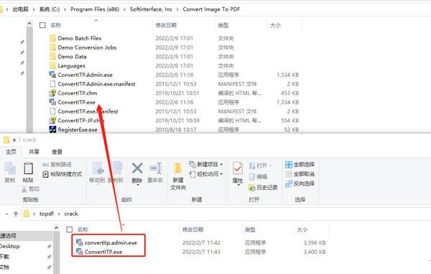Click the Rename (重命名) icon
This screenshot has width=431, height=274.
156,168
